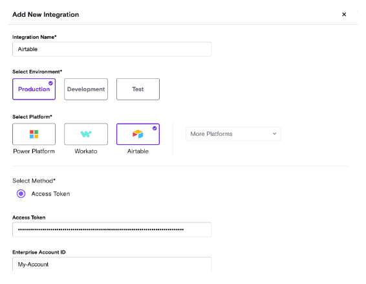
Task: Choose the Production environment
Action: pos(34,89)
